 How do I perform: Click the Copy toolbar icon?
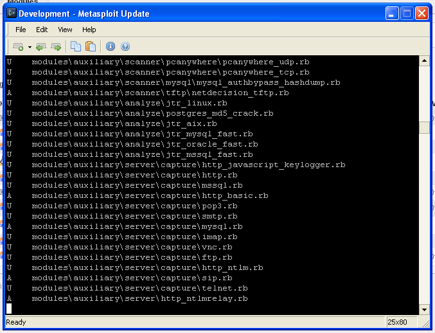[76, 46]
